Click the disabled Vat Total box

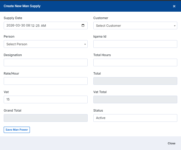pyautogui.click(x=135, y=99)
